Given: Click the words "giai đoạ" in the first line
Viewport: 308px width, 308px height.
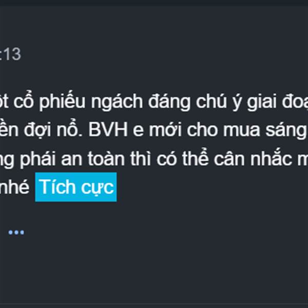Looking at the screenshot, I should click(x=277, y=102).
